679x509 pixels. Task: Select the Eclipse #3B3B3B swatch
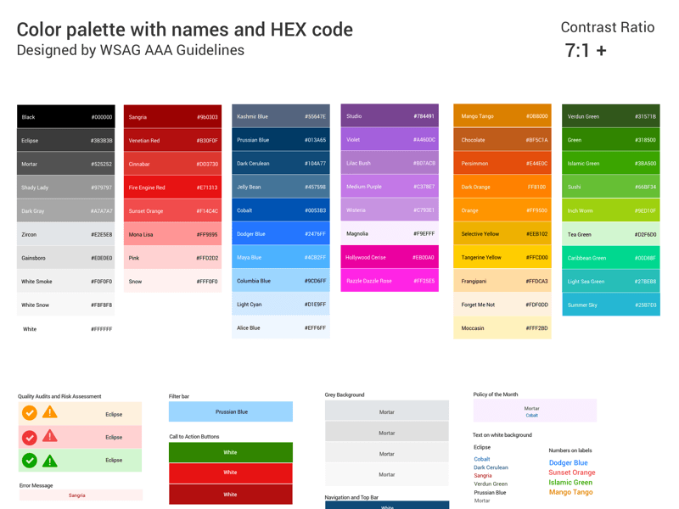pyautogui.click(x=66, y=140)
